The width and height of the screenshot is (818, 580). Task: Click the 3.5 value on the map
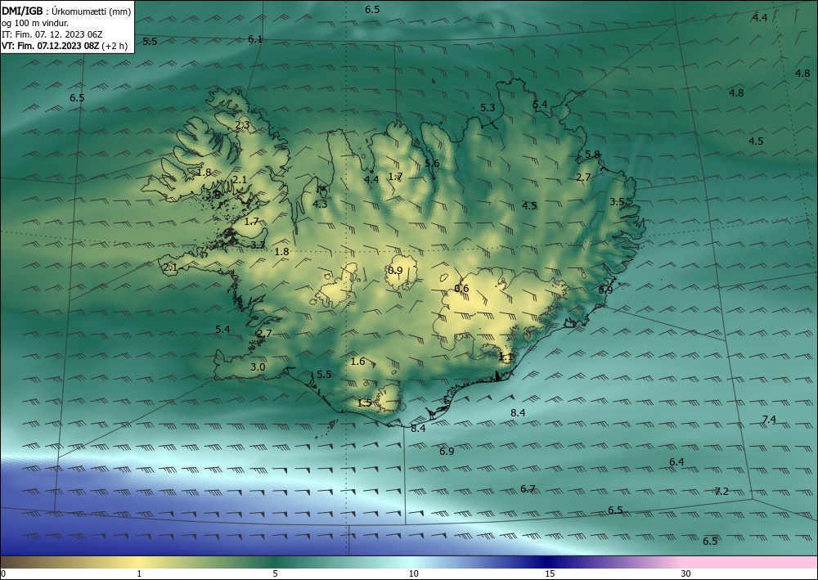617,202
